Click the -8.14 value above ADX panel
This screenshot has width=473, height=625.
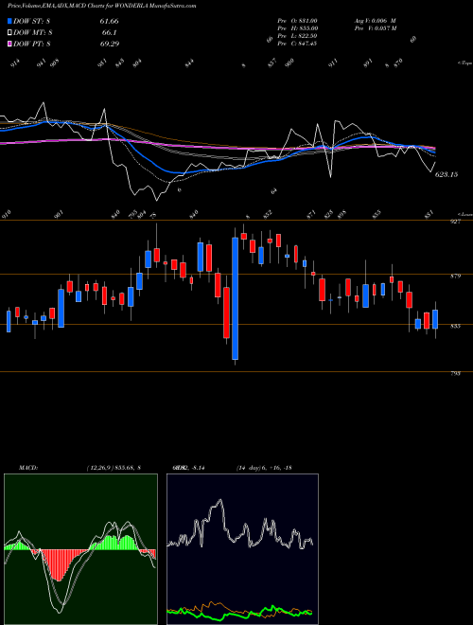tap(198, 468)
